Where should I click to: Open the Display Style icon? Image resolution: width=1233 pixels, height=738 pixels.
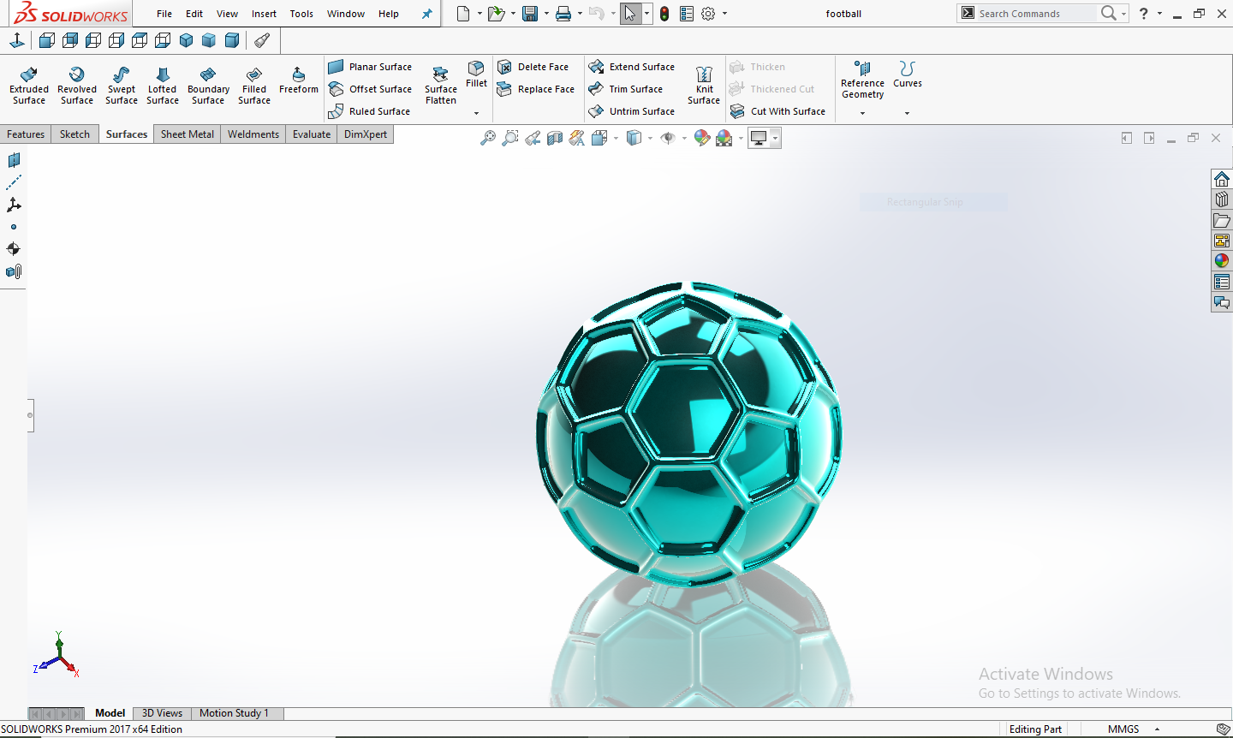tap(634, 138)
